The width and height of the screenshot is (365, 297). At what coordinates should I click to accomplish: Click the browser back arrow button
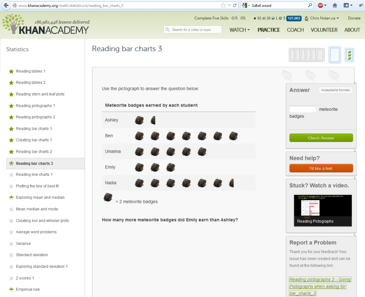pyautogui.click(x=6, y=5)
